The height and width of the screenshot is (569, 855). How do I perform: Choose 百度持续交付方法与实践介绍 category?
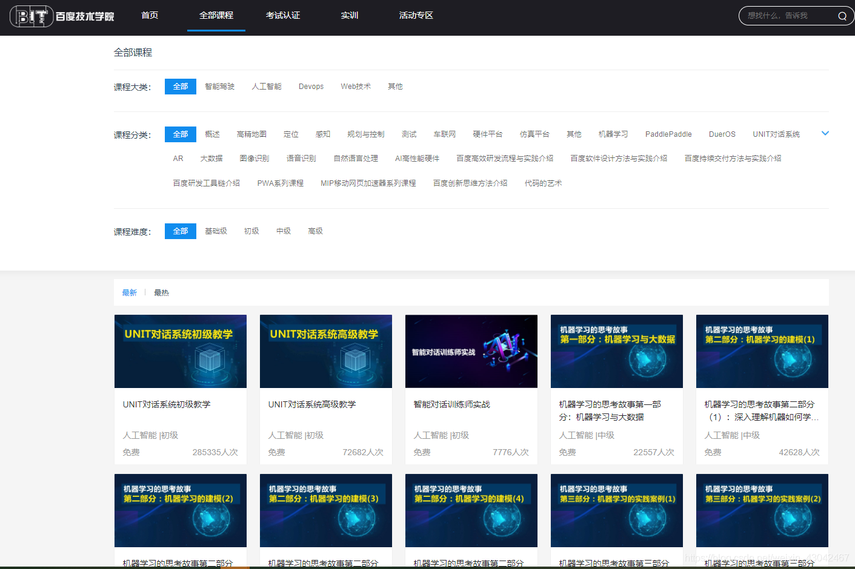(x=733, y=159)
